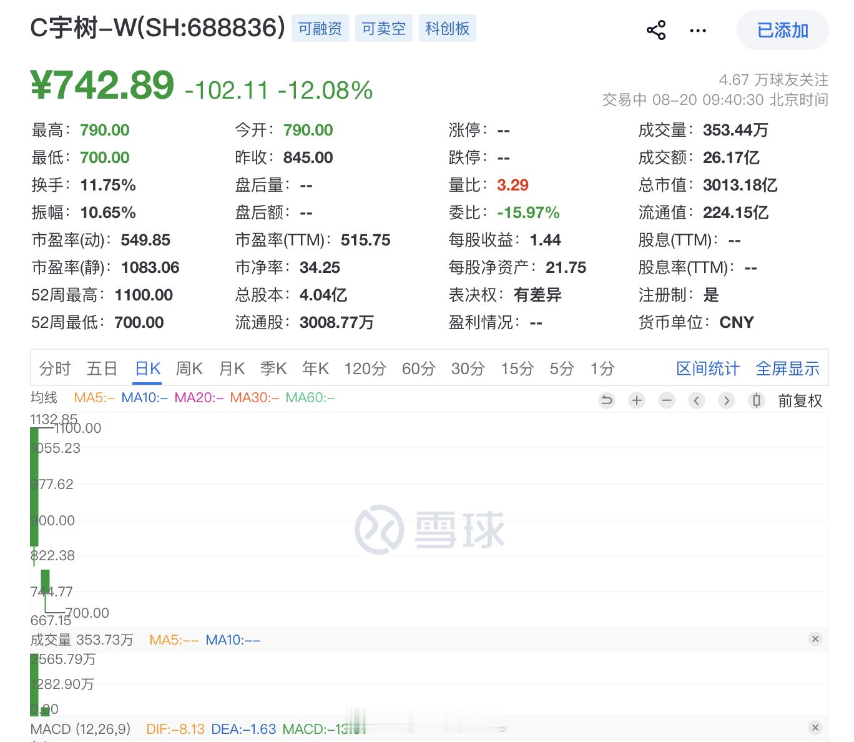Click the candlestick style icon

[757, 400]
